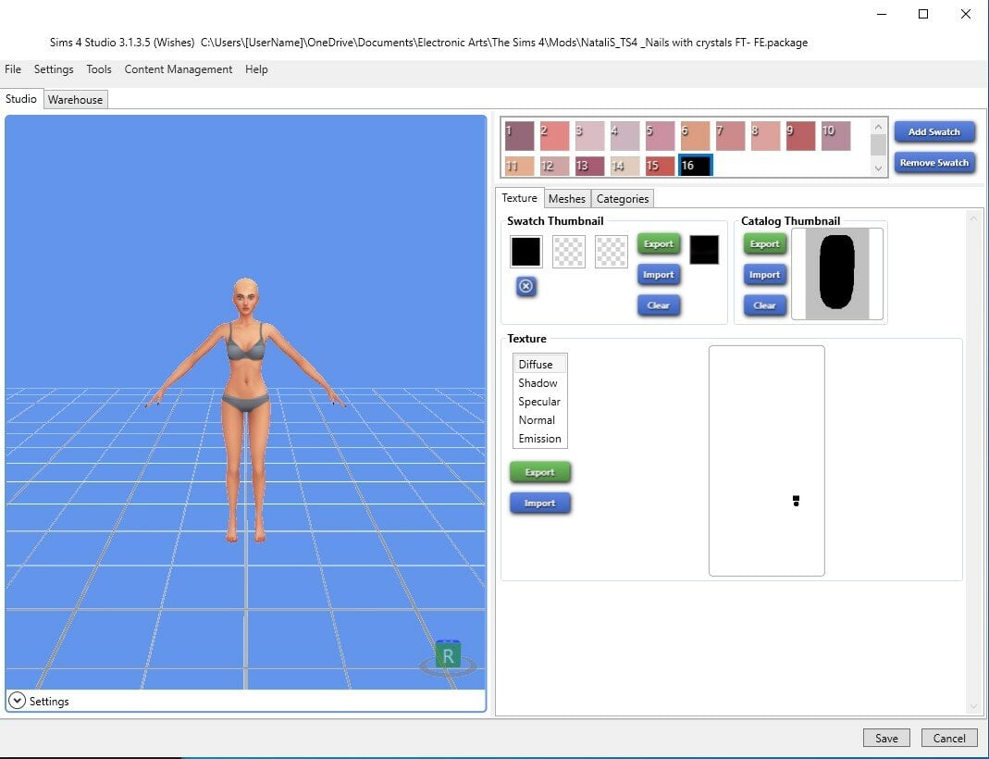Select swatch 13
This screenshot has height=759, width=989.
[589, 166]
